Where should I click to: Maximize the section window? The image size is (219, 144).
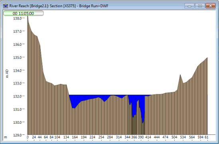point(200,6)
